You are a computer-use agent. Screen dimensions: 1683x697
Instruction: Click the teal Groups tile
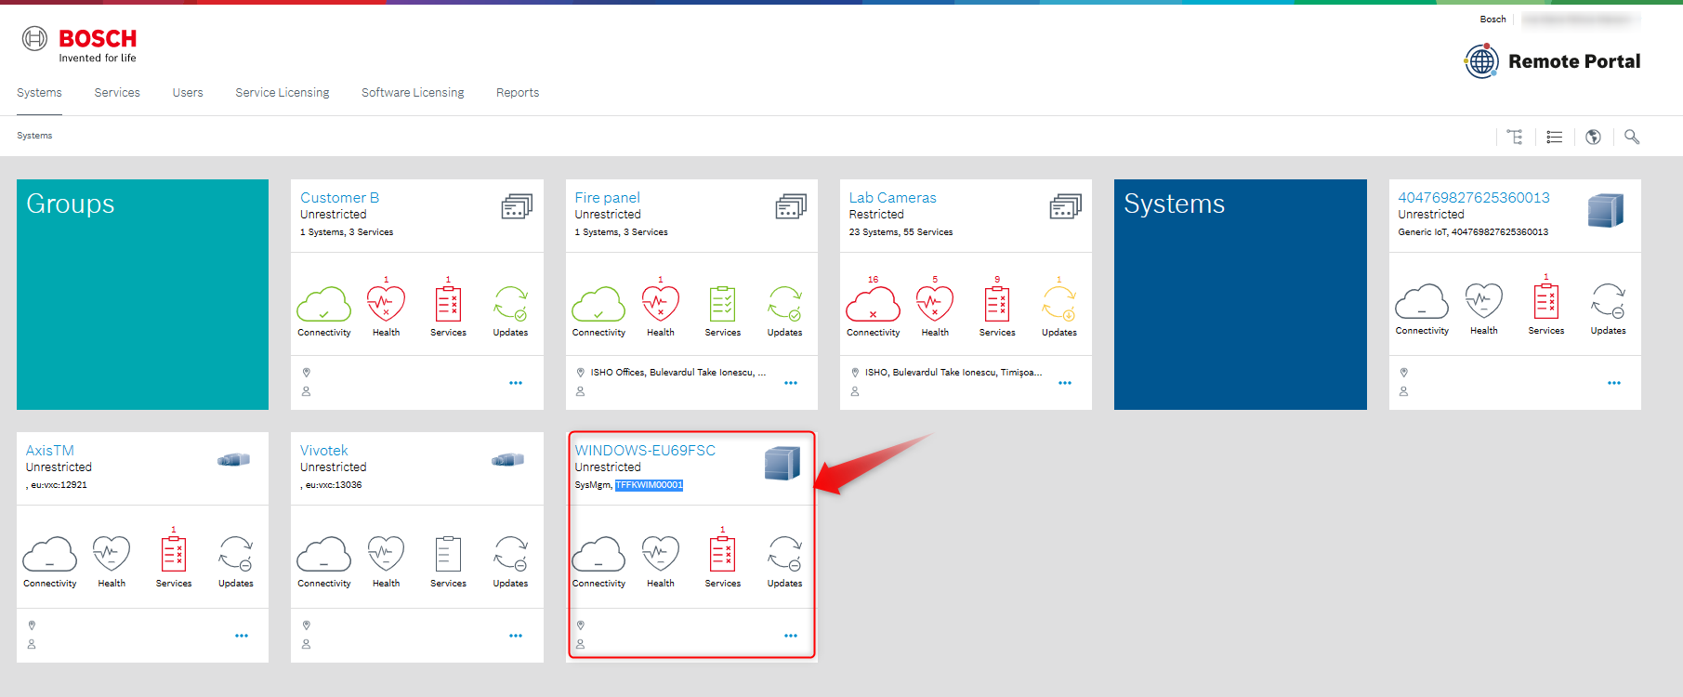pos(142,295)
